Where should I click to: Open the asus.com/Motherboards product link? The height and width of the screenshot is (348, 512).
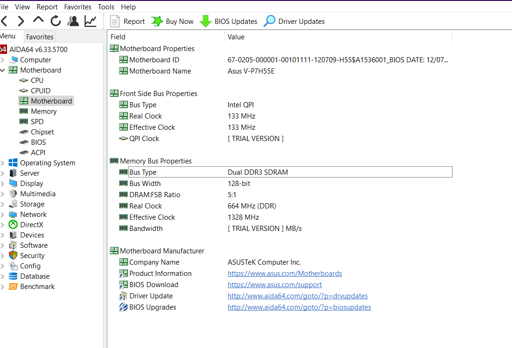tap(285, 274)
